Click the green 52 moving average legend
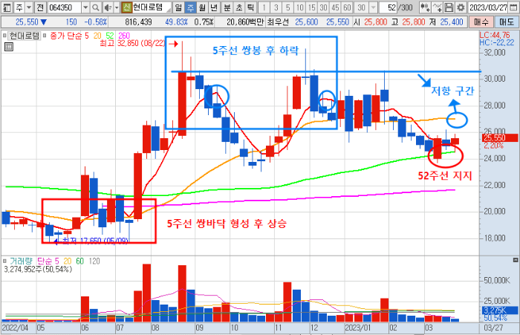 click(x=110, y=36)
